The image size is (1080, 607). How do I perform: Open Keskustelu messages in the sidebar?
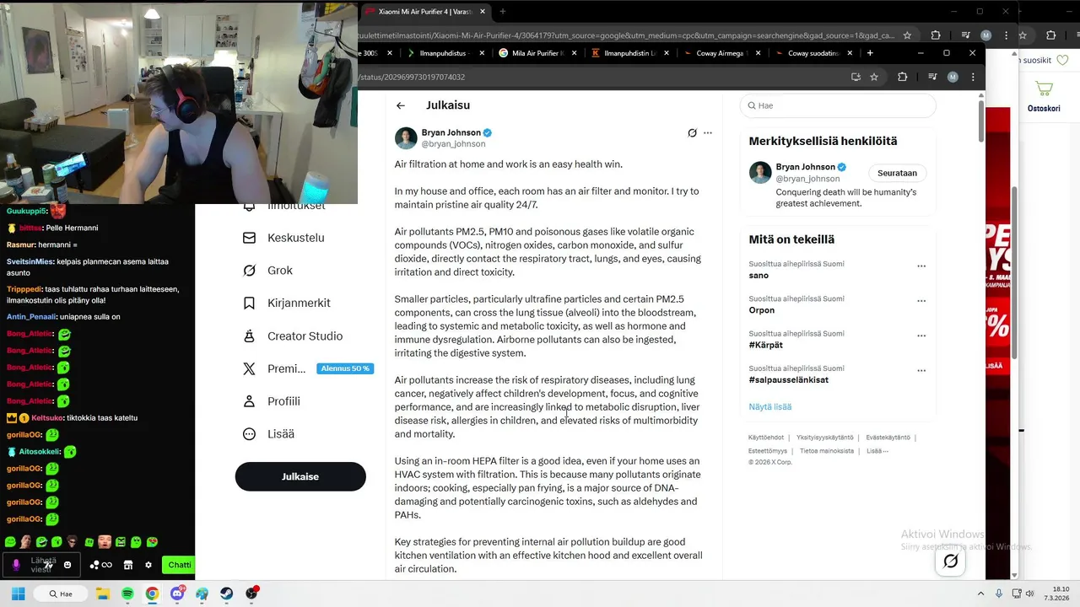(x=283, y=238)
